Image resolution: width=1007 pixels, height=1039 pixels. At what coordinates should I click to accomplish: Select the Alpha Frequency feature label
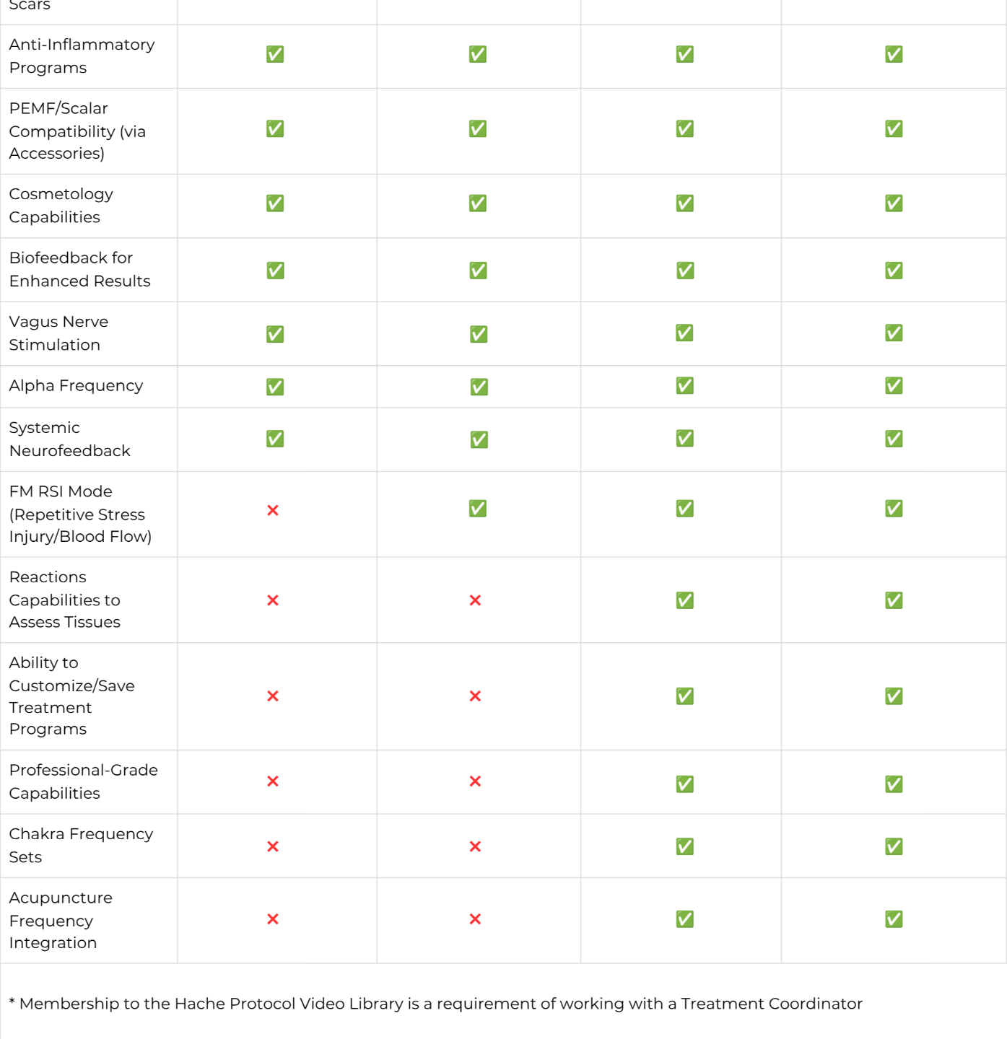point(76,386)
